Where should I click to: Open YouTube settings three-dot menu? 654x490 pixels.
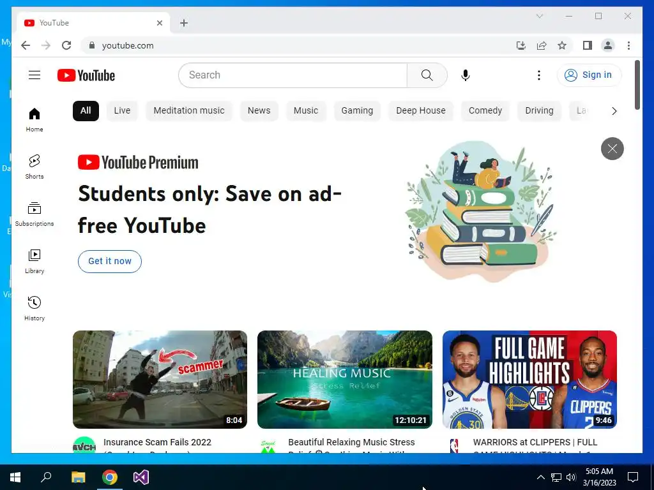[x=539, y=75]
